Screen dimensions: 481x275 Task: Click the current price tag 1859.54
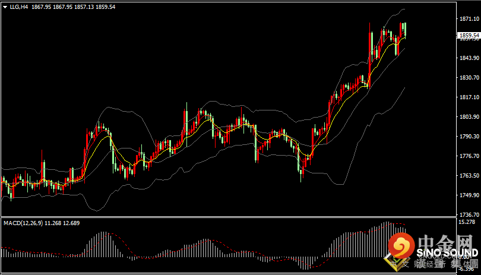coord(469,35)
